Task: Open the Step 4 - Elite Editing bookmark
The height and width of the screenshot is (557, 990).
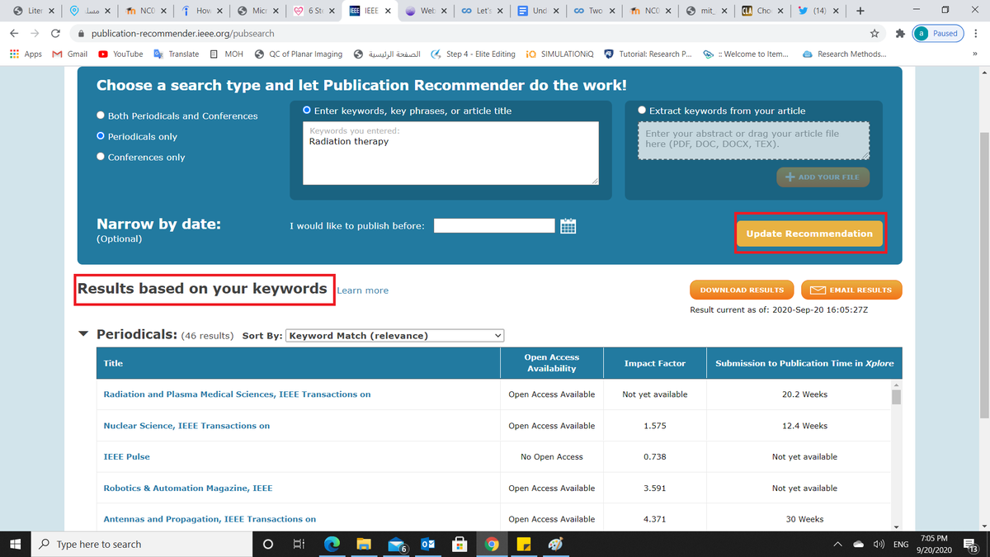Action: pyautogui.click(x=473, y=54)
